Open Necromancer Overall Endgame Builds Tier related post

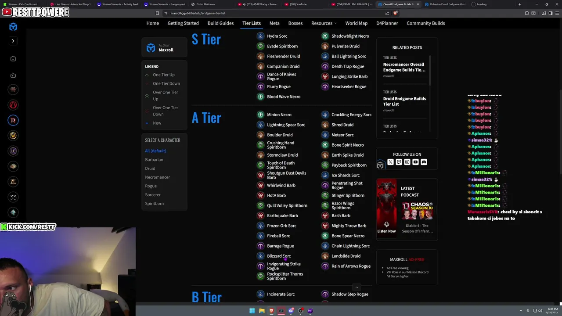tap(404, 67)
